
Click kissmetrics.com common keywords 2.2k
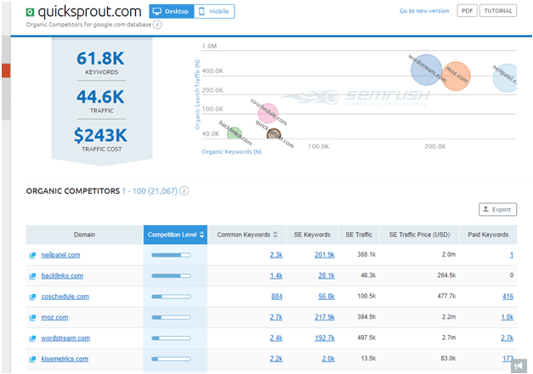pos(276,359)
